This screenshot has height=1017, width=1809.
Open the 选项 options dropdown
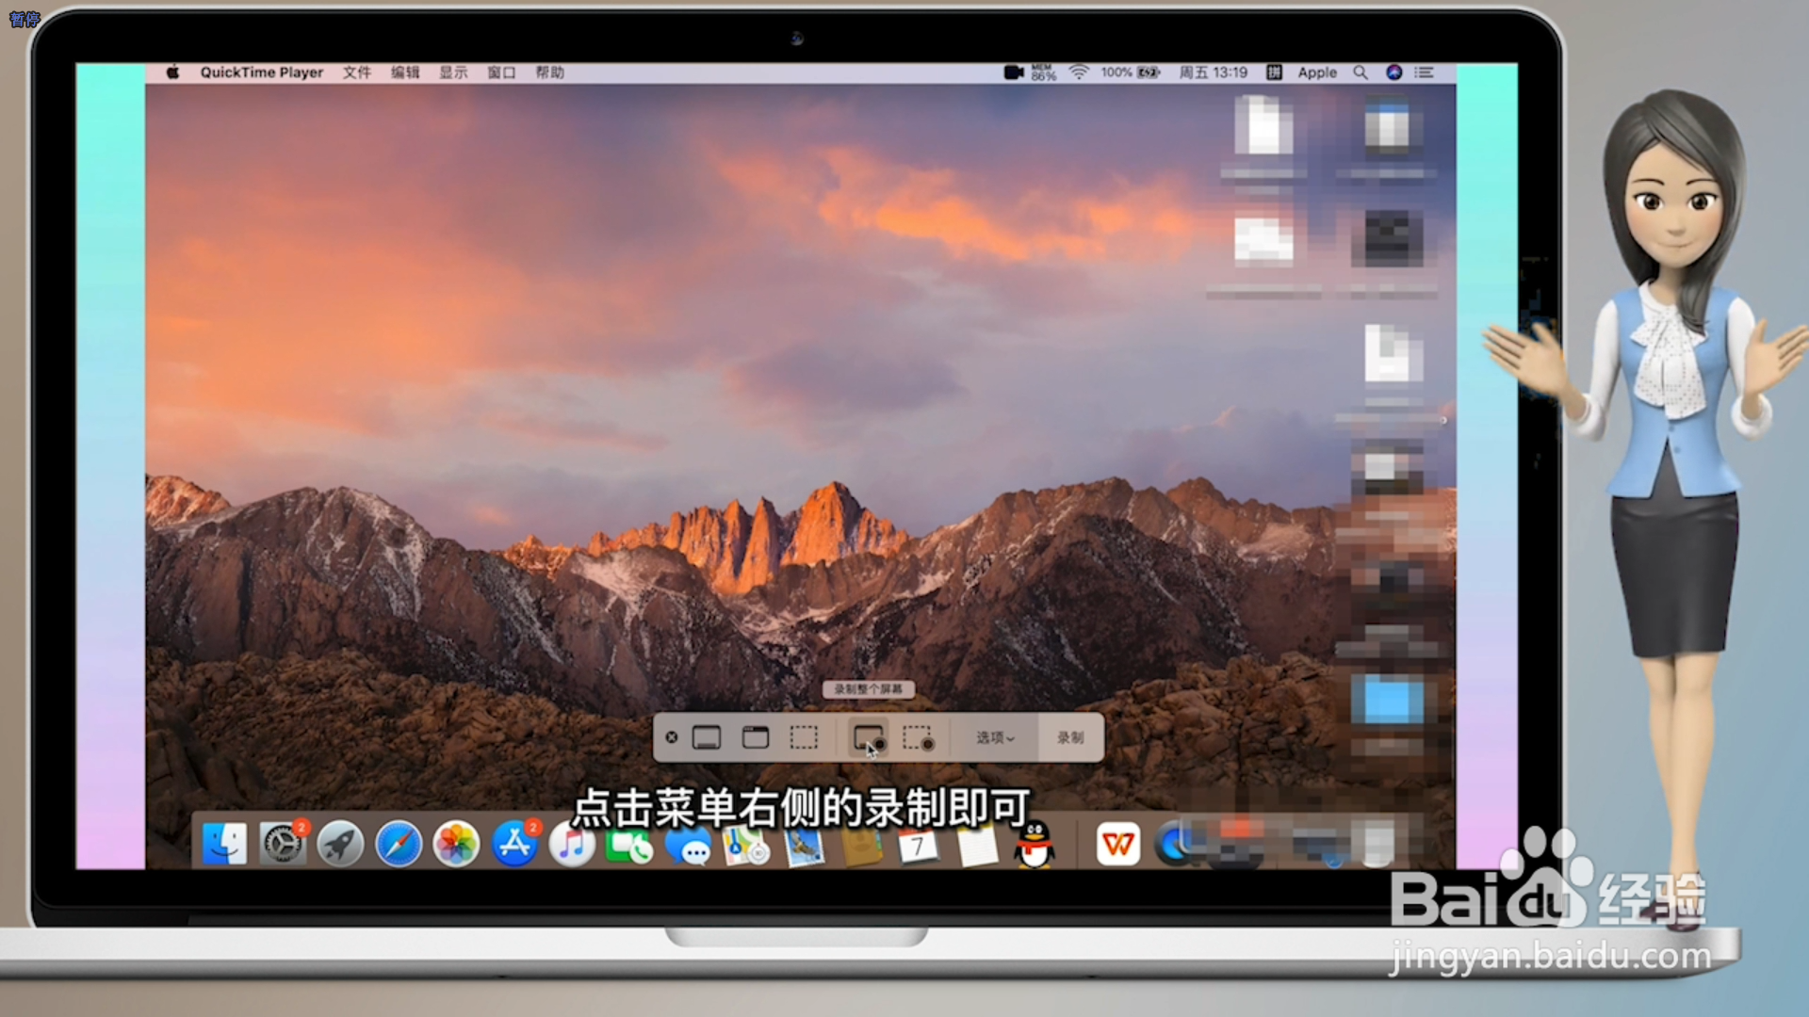(x=995, y=737)
